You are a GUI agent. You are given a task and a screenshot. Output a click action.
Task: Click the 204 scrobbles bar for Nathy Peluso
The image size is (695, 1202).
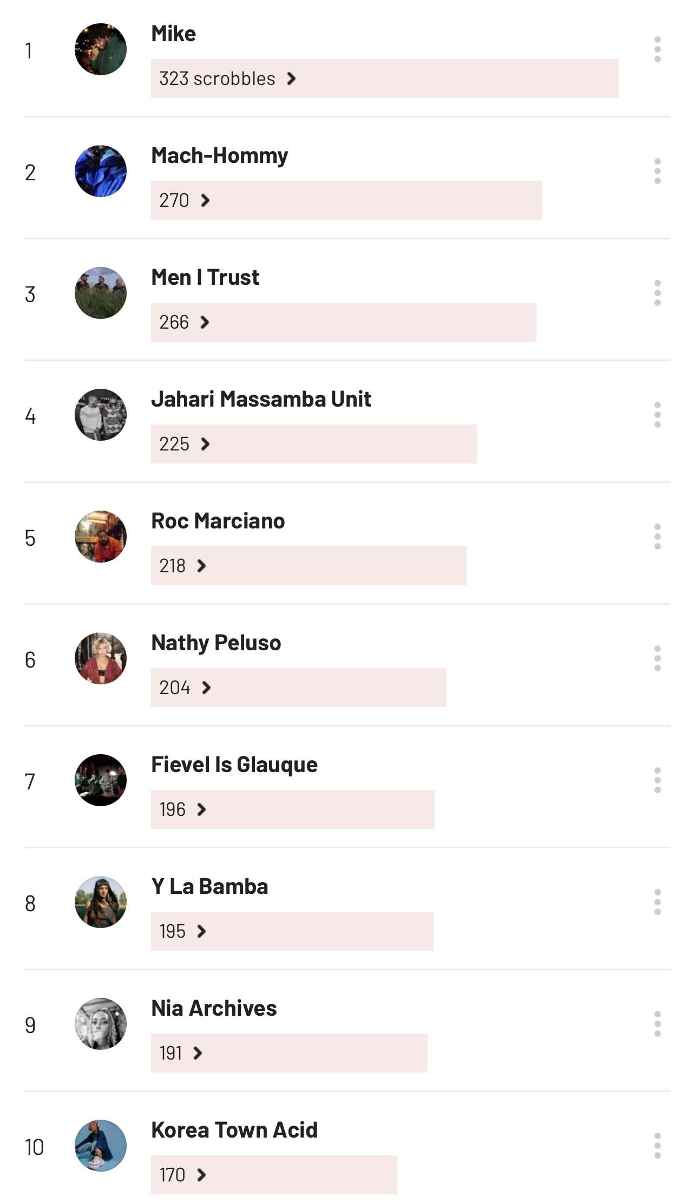(298, 688)
